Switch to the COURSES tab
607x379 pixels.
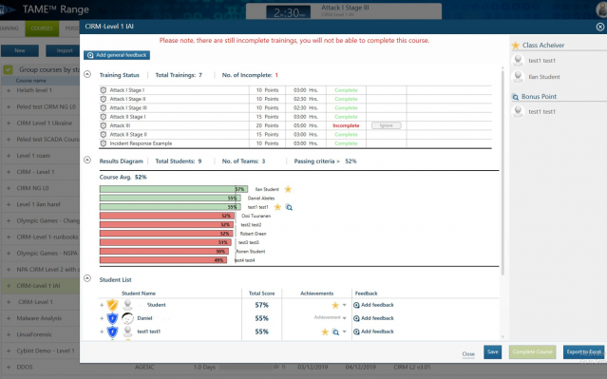coord(42,28)
